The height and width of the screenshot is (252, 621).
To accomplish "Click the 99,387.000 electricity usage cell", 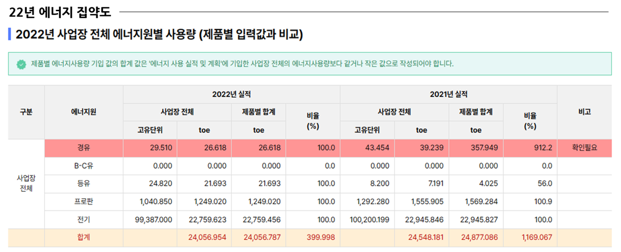I will pyautogui.click(x=154, y=219).
